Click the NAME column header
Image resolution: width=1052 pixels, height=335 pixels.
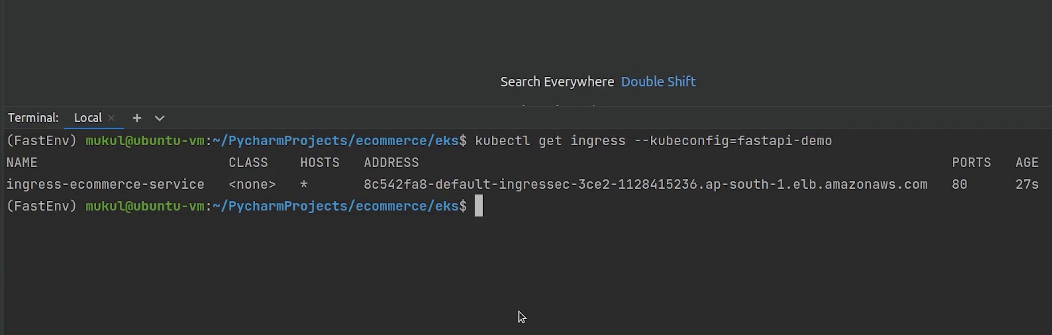[x=22, y=163]
